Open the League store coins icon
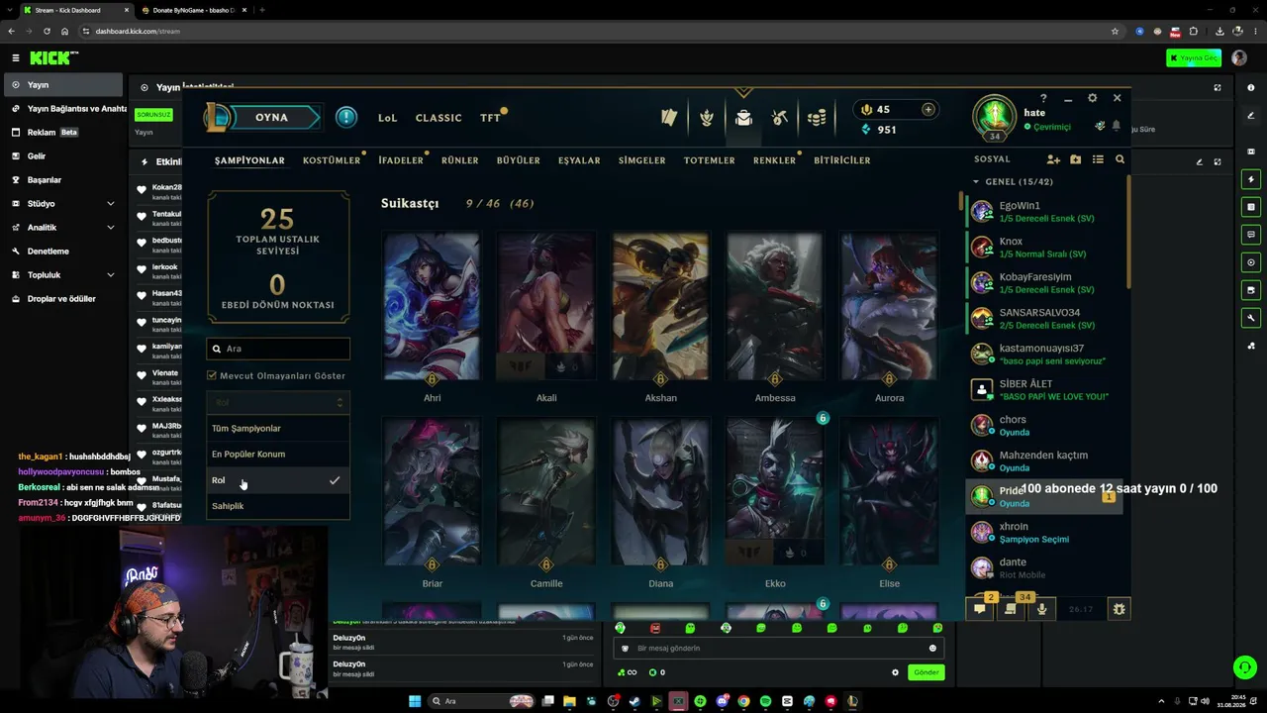The width and height of the screenshot is (1267, 713). point(817,118)
